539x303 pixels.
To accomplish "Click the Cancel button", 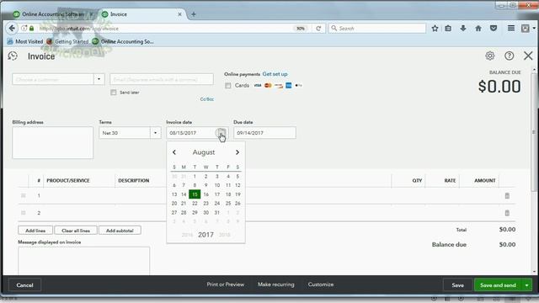I will [24, 285].
